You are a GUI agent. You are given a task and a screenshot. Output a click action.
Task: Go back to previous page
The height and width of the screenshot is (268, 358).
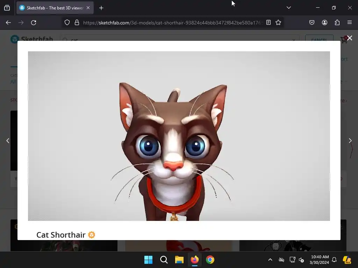click(8, 23)
